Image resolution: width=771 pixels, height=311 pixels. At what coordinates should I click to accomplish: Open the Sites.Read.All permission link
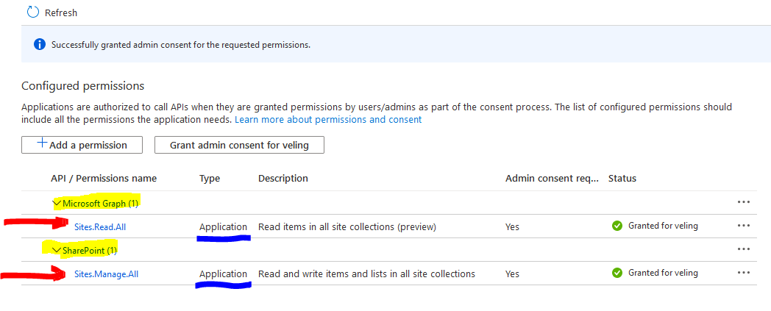click(100, 227)
